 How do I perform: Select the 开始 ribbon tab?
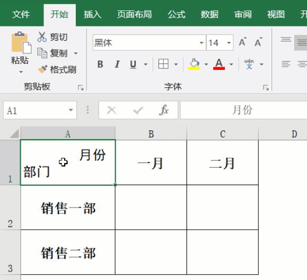click(x=59, y=14)
